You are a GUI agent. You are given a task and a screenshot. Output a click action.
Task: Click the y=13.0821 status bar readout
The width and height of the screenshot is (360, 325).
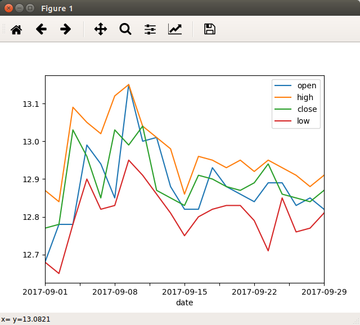(x=31, y=319)
